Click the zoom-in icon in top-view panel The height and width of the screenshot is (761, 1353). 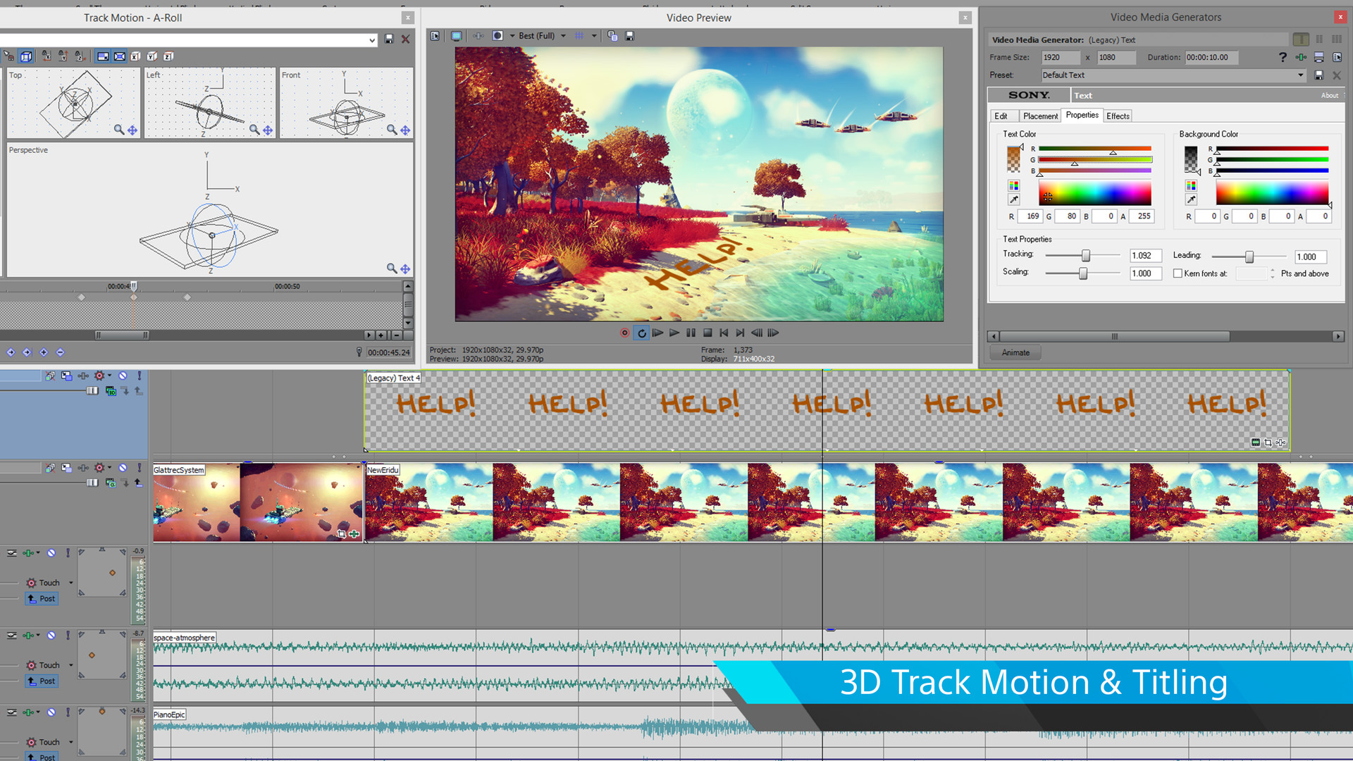tap(118, 130)
